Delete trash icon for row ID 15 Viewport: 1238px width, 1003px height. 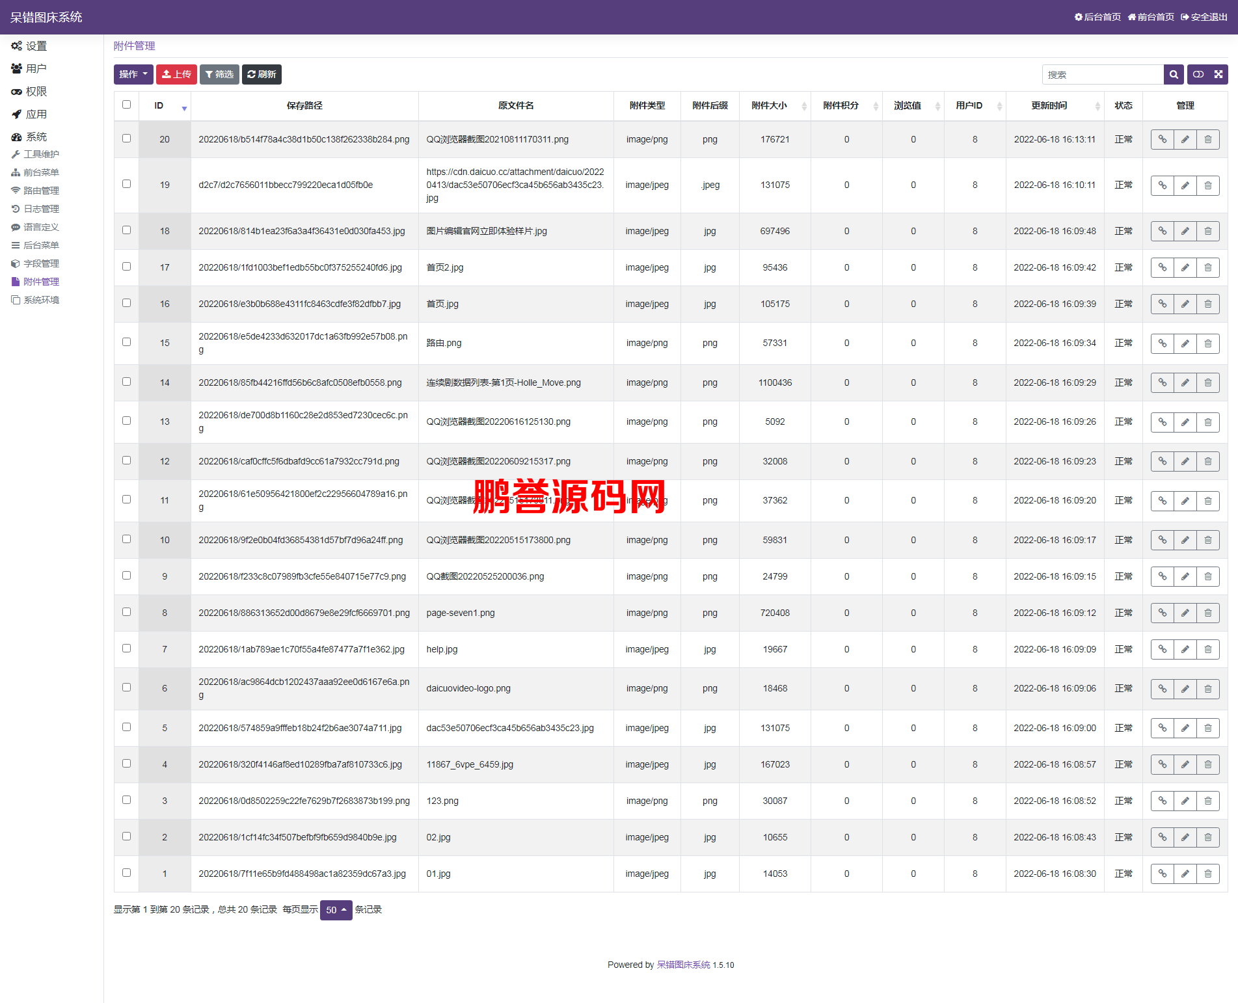(x=1208, y=343)
